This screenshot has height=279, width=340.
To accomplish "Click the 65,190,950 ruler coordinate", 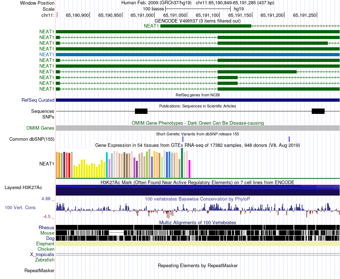I will [110, 15].
